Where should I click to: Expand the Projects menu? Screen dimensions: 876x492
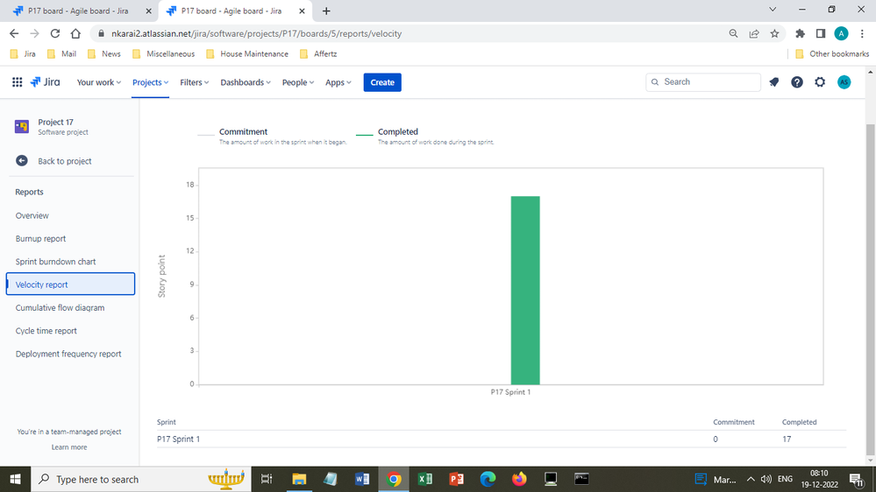(150, 82)
